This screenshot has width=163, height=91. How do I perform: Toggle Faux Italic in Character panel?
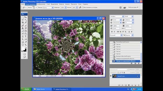(x=114, y=32)
